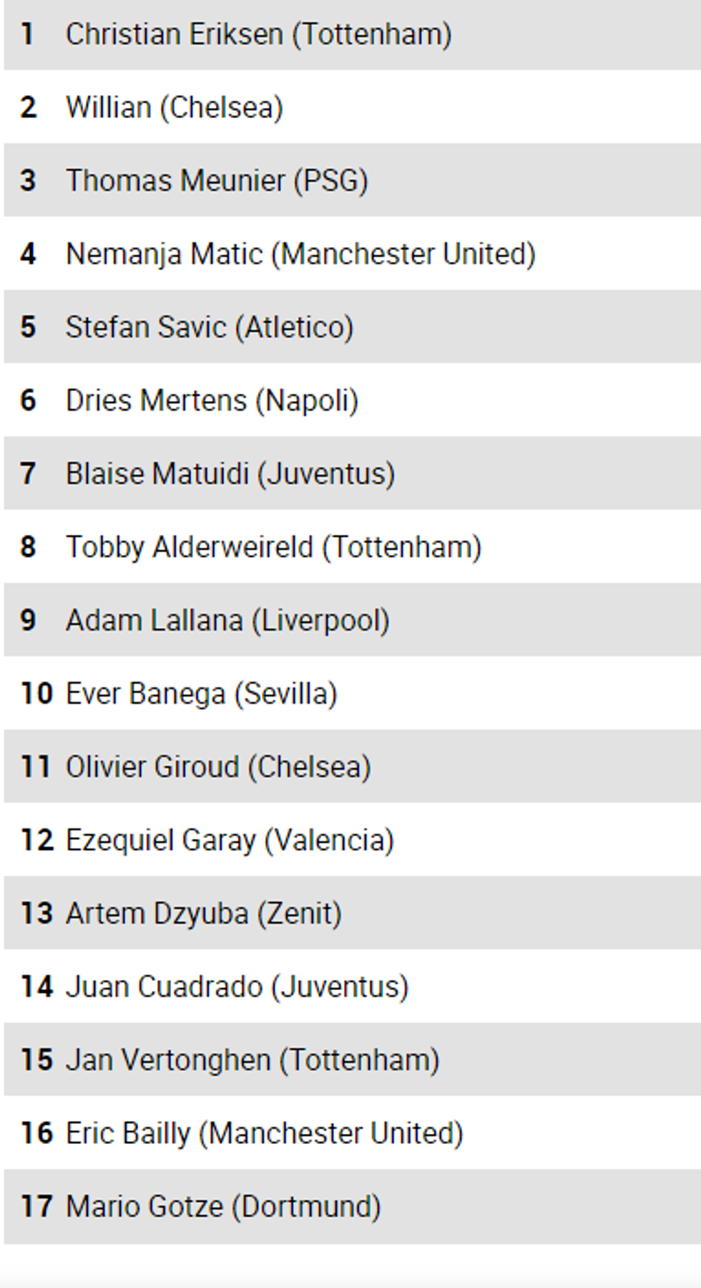The width and height of the screenshot is (701, 1288).
Task: Select the Jan Vertonghen (Tottenham) row
Action: click(x=253, y=1060)
